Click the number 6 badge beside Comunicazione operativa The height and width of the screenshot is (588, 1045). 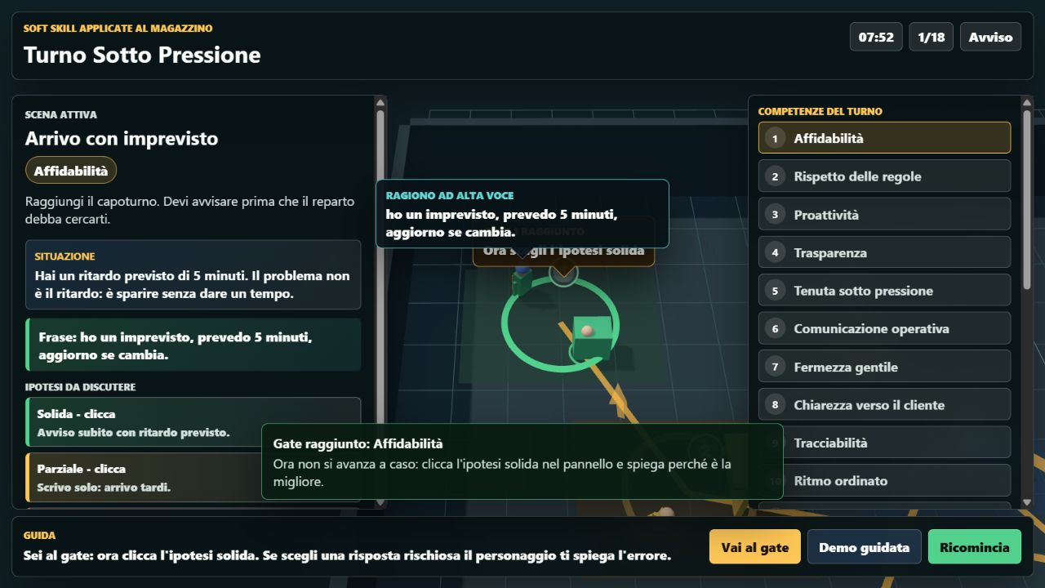(776, 328)
